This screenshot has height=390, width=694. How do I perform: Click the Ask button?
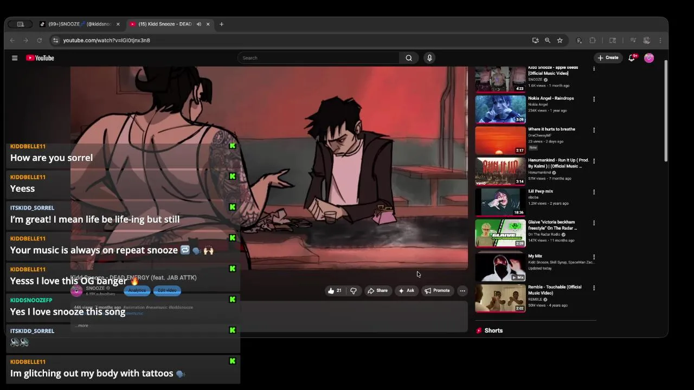(406, 291)
